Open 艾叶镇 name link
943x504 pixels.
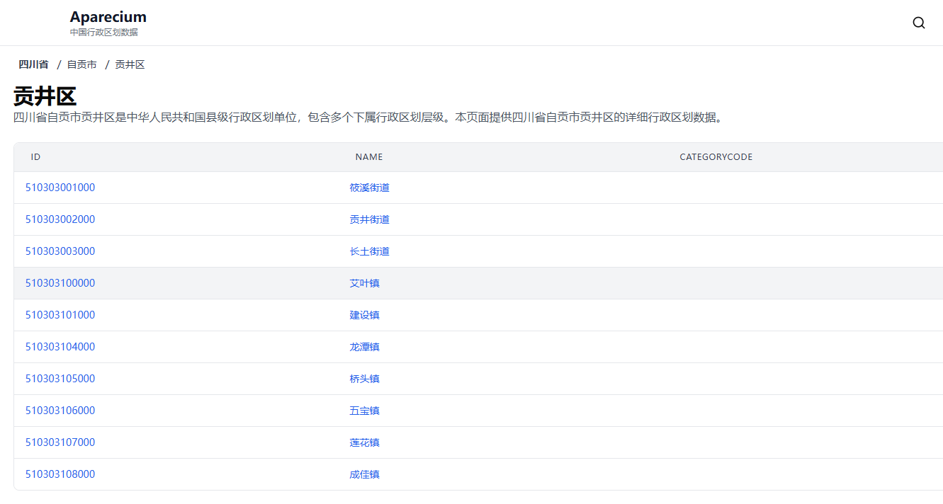click(x=365, y=283)
